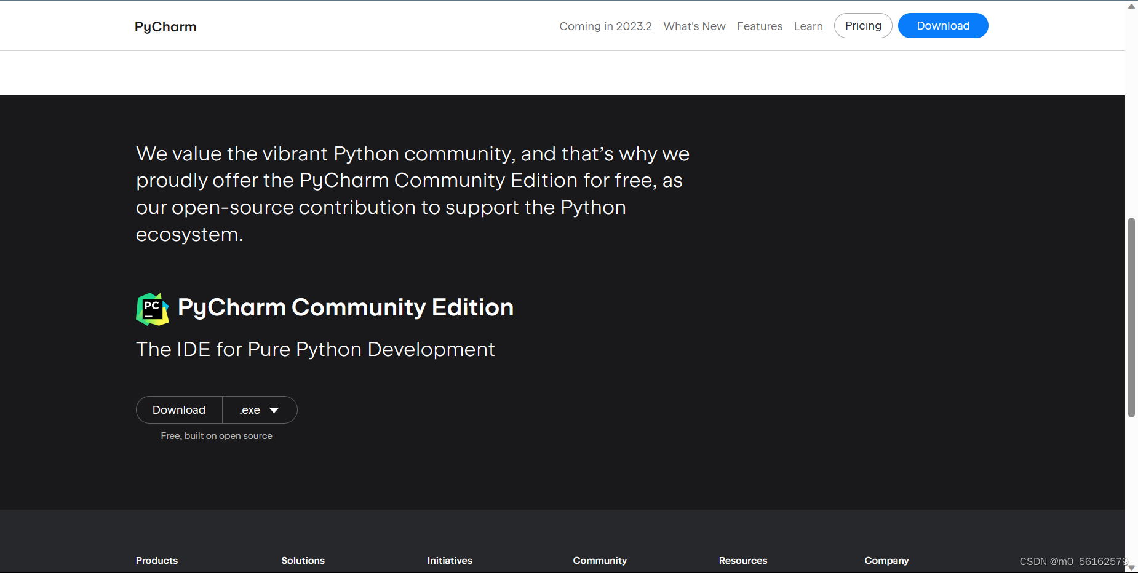Screen dimensions: 1138x573
Task: Click the Initiatives footer heading
Action: tap(450, 561)
